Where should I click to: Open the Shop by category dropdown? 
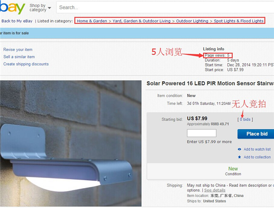[x=40, y=8]
